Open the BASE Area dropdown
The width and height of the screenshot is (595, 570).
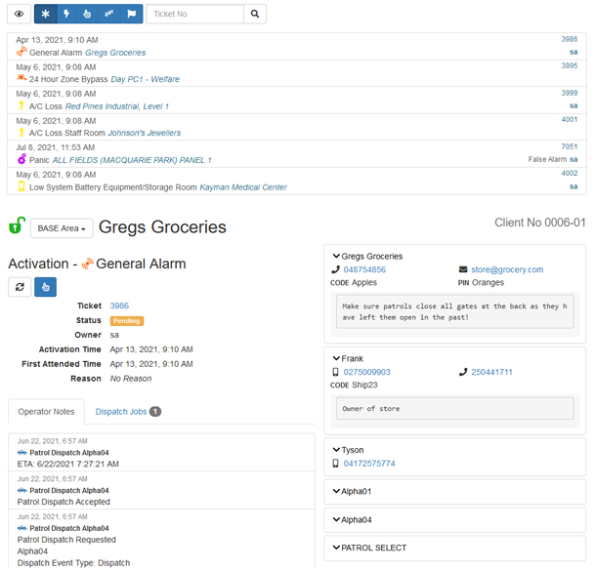(x=62, y=227)
